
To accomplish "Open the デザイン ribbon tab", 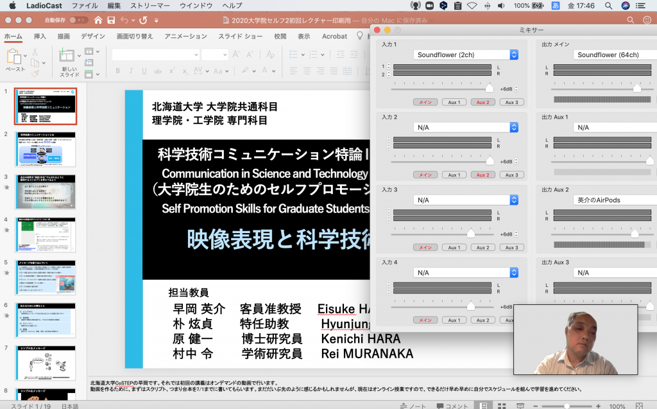I will (x=93, y=37).
